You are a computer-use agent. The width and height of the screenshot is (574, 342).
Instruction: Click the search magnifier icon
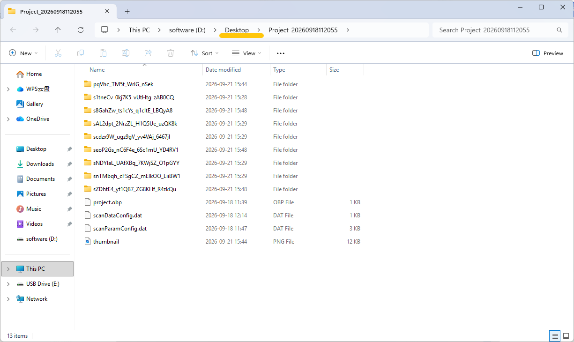tap(559, 30)
